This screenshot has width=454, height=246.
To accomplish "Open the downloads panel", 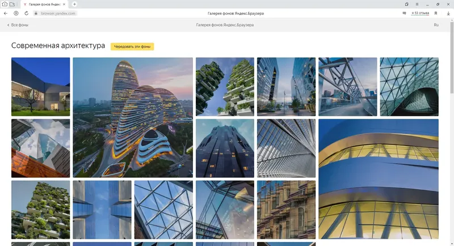I will point(448,13).
